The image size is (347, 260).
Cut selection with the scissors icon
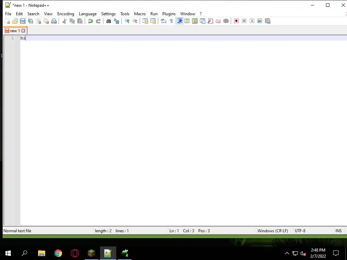(64, 21)
